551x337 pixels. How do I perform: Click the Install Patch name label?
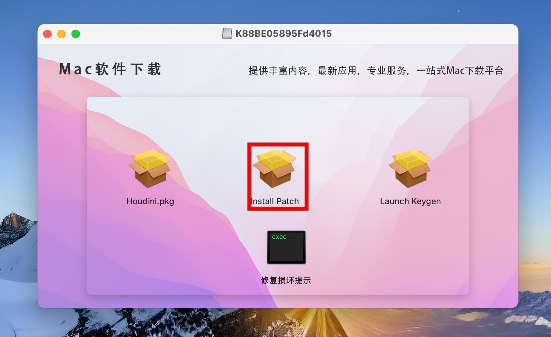tap(275, 201)
